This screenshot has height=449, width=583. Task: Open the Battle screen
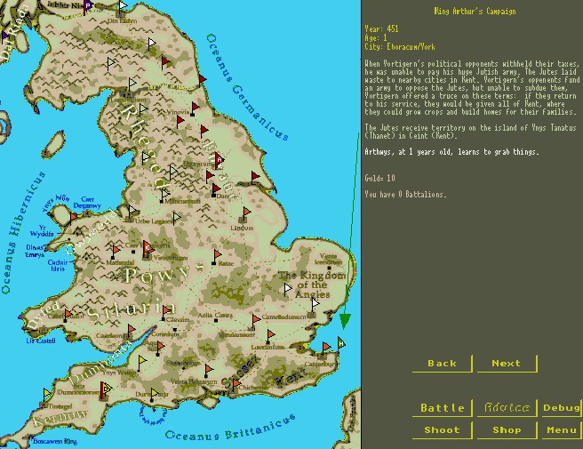click(x=442, y=408)
